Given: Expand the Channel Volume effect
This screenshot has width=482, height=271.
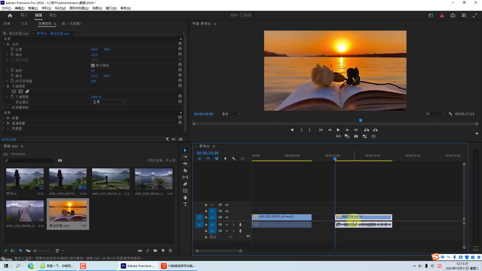Looking at the screenshot, I should pos(4,123).
